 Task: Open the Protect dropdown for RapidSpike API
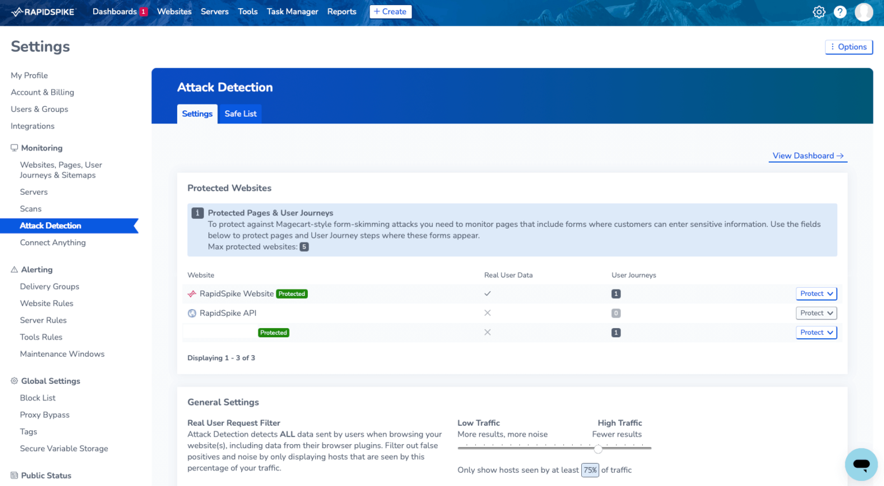pos(816,313)
